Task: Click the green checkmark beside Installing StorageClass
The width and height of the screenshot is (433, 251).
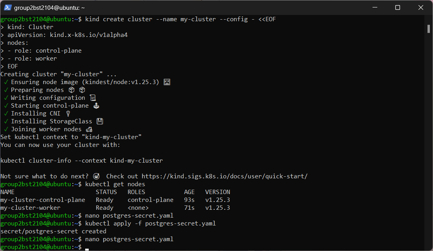Action: coord(6,121)
